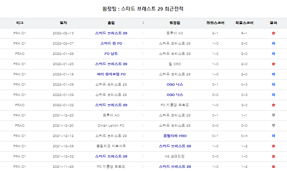
Task: Select the 2021-12-12 date cell
Action: [x=63, y=136]
